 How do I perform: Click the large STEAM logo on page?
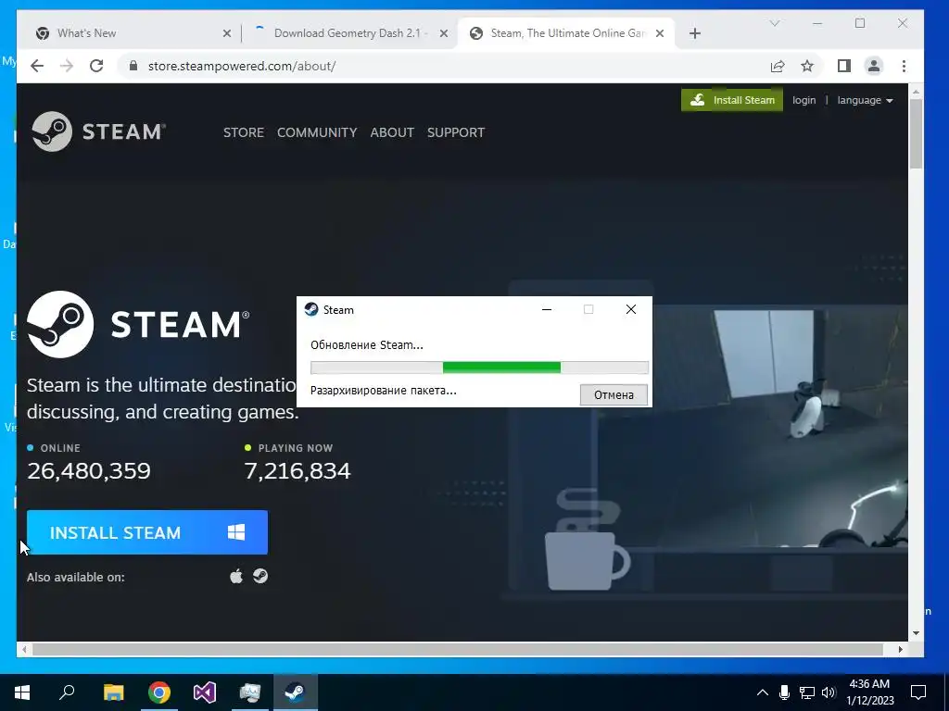click(x=138, y=324)
